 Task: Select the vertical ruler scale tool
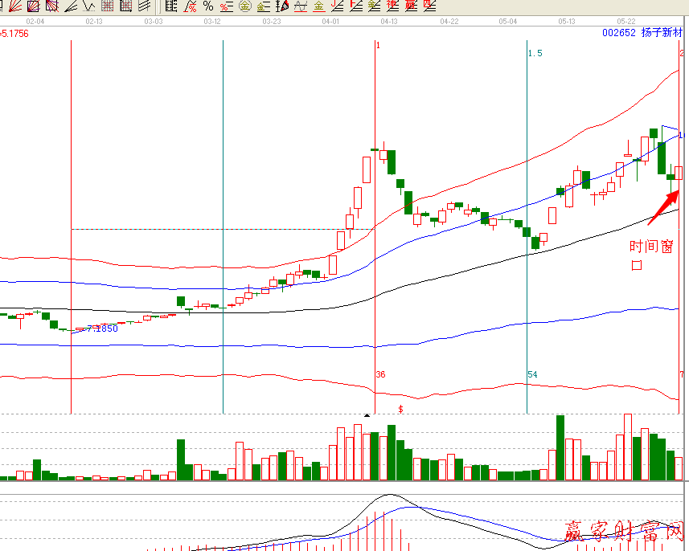170,6
